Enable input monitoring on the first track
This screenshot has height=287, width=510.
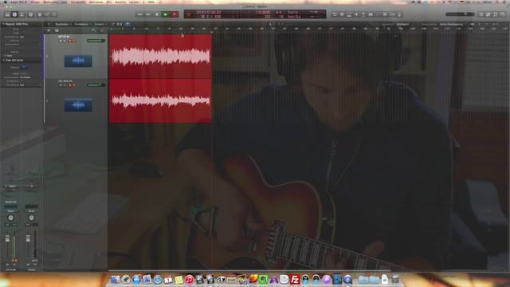[74, 41]
